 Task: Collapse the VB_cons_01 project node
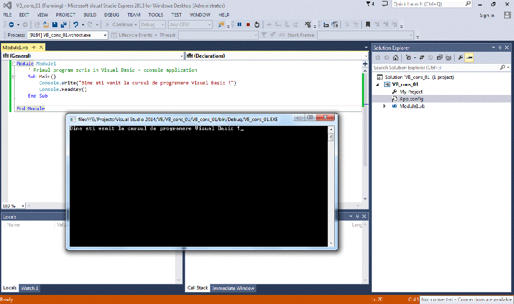click(x=378, y=84)
